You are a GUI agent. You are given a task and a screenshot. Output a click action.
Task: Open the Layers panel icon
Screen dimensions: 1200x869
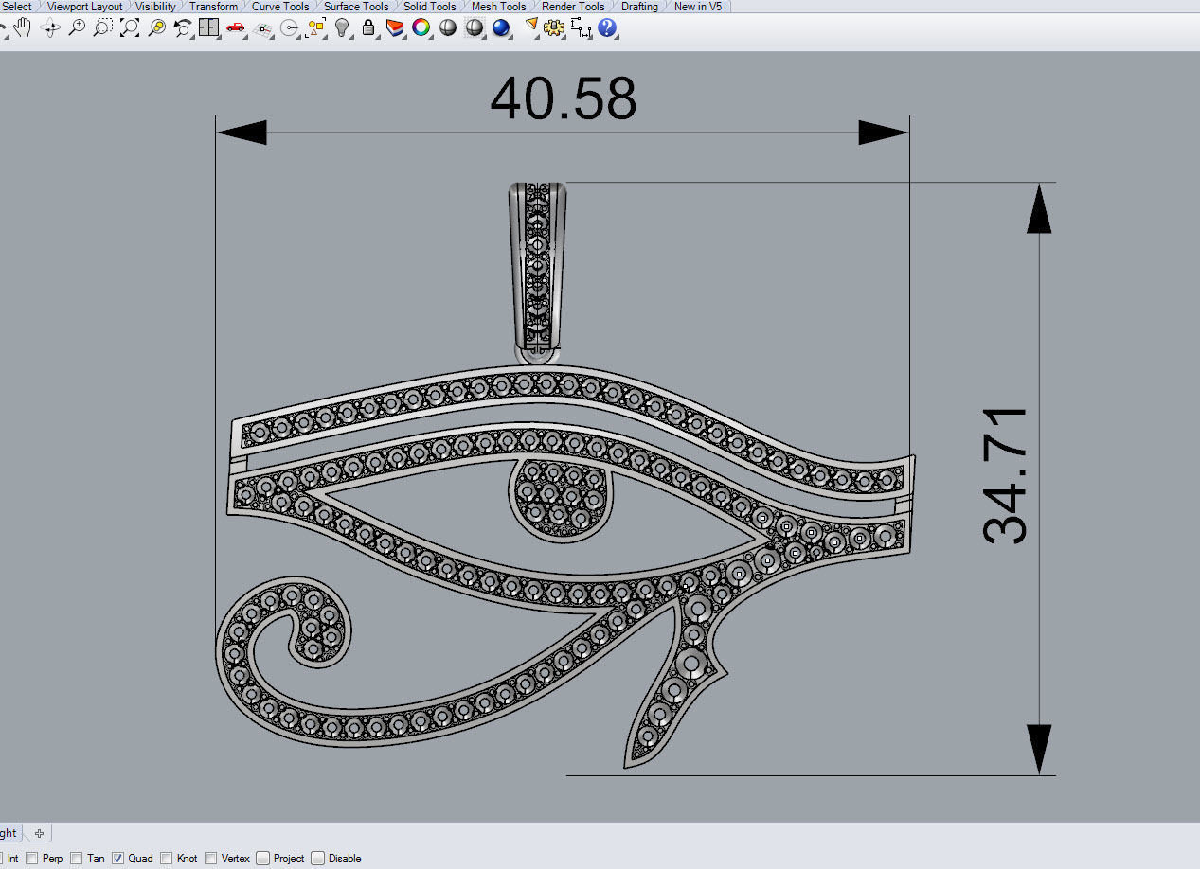395,28
